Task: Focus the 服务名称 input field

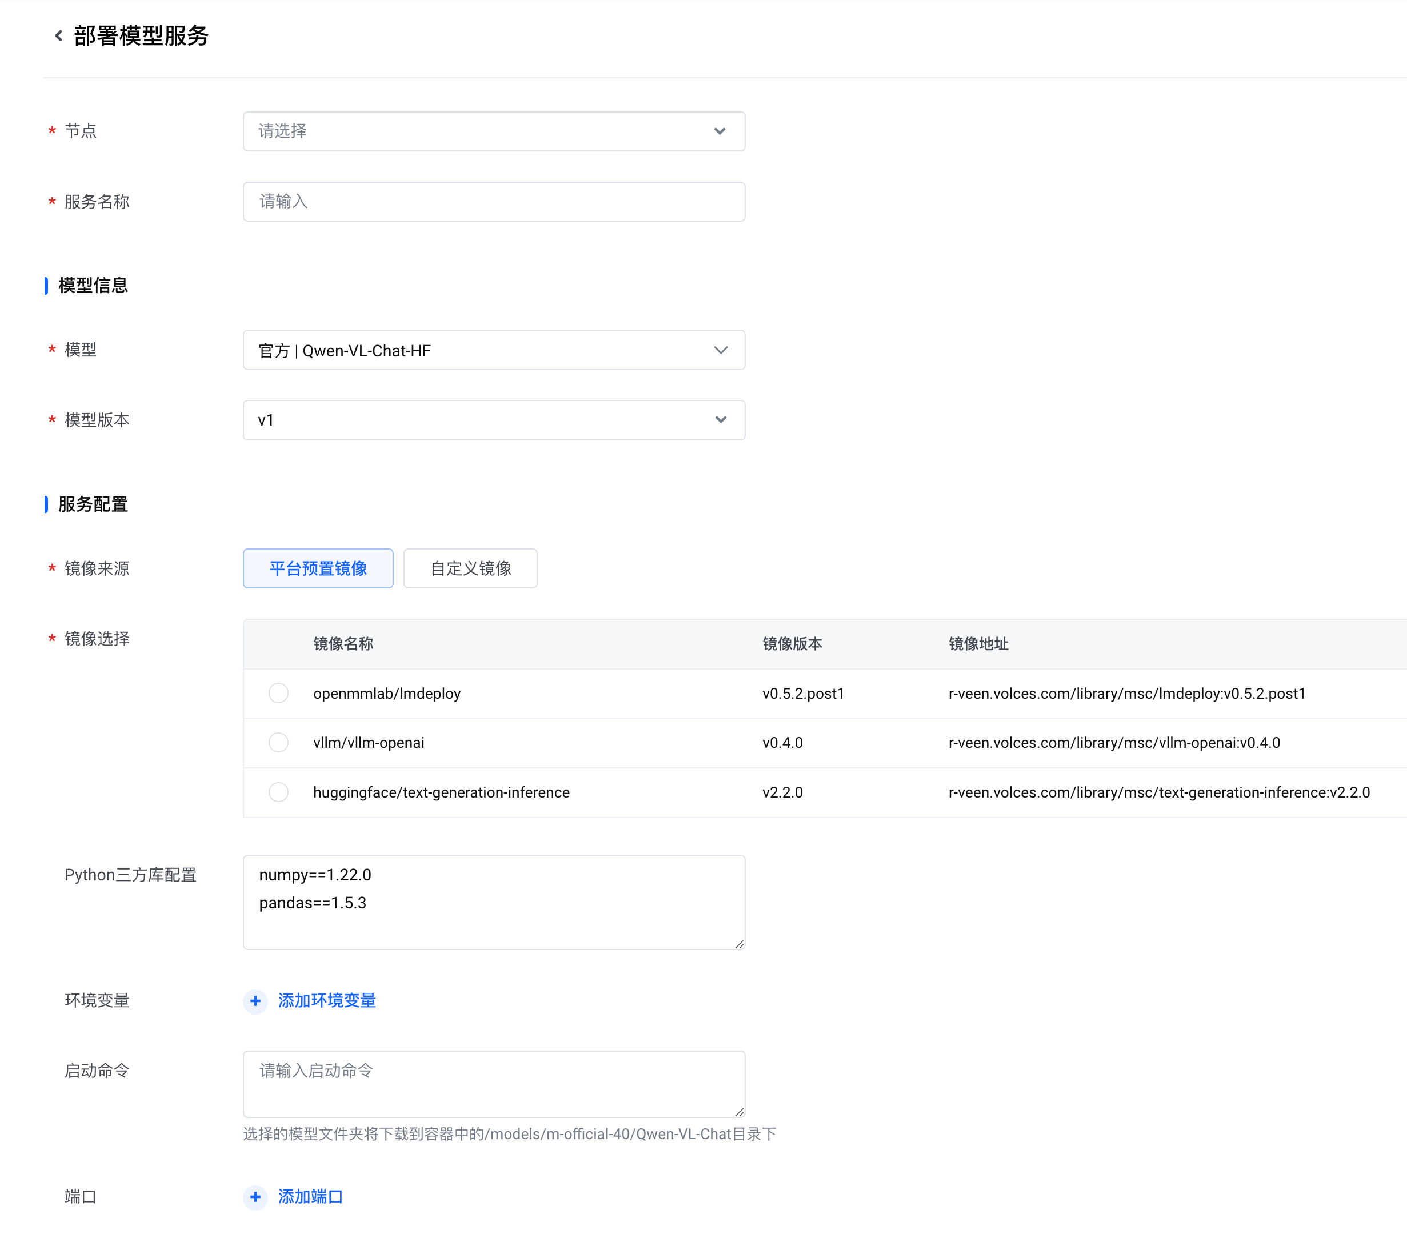Action: 494,202
